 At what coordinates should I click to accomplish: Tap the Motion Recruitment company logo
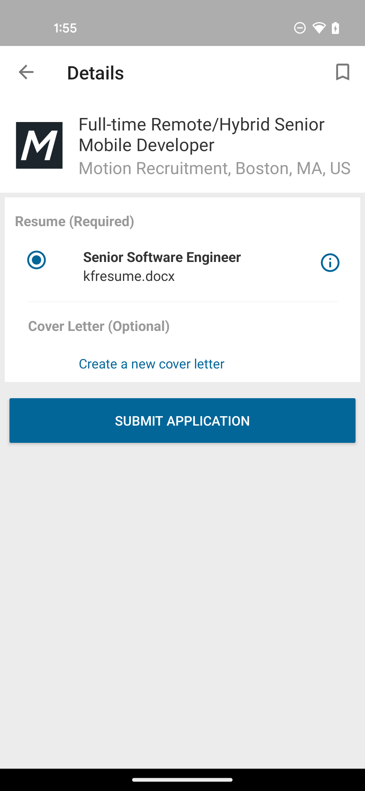pyautogui.click(x=39, y=145)
